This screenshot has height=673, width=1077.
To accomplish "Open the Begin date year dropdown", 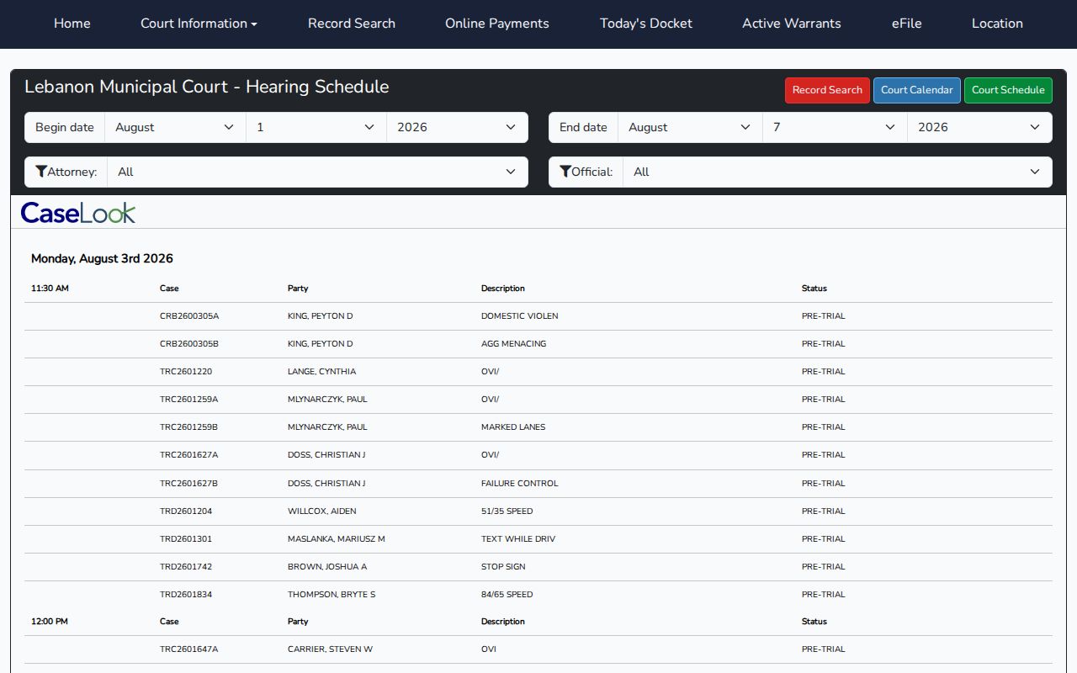I will tap(457, 127).
